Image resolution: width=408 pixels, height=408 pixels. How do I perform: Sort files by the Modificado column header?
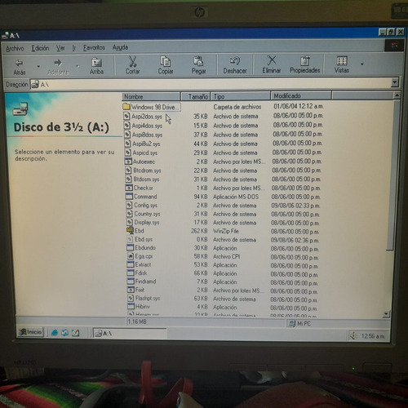tap(301, 95)
